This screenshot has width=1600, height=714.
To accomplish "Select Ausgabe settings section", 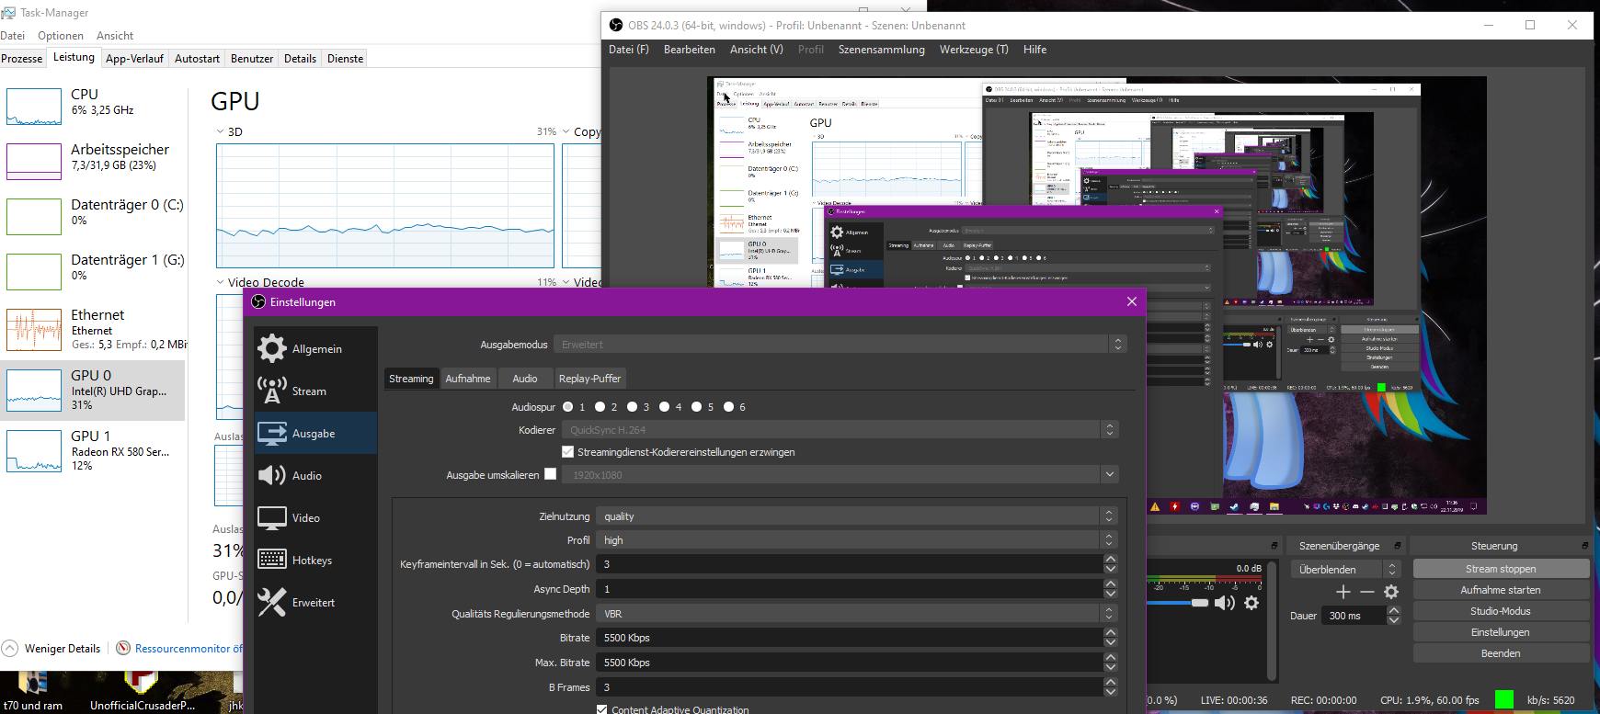I will [x=315, y=434].
